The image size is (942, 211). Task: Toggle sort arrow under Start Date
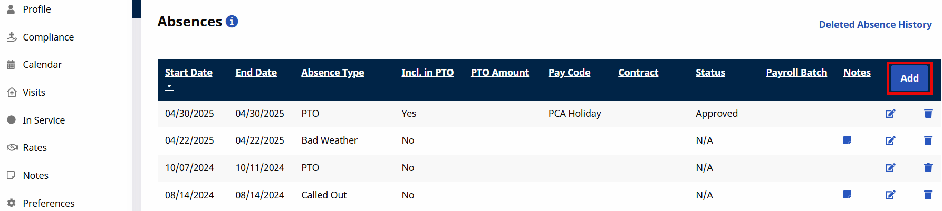coord(169,86)
